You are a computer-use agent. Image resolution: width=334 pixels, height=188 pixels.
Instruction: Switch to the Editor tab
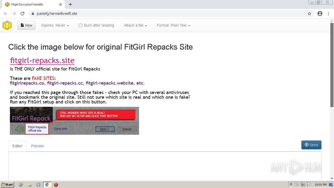coord(17,146)
